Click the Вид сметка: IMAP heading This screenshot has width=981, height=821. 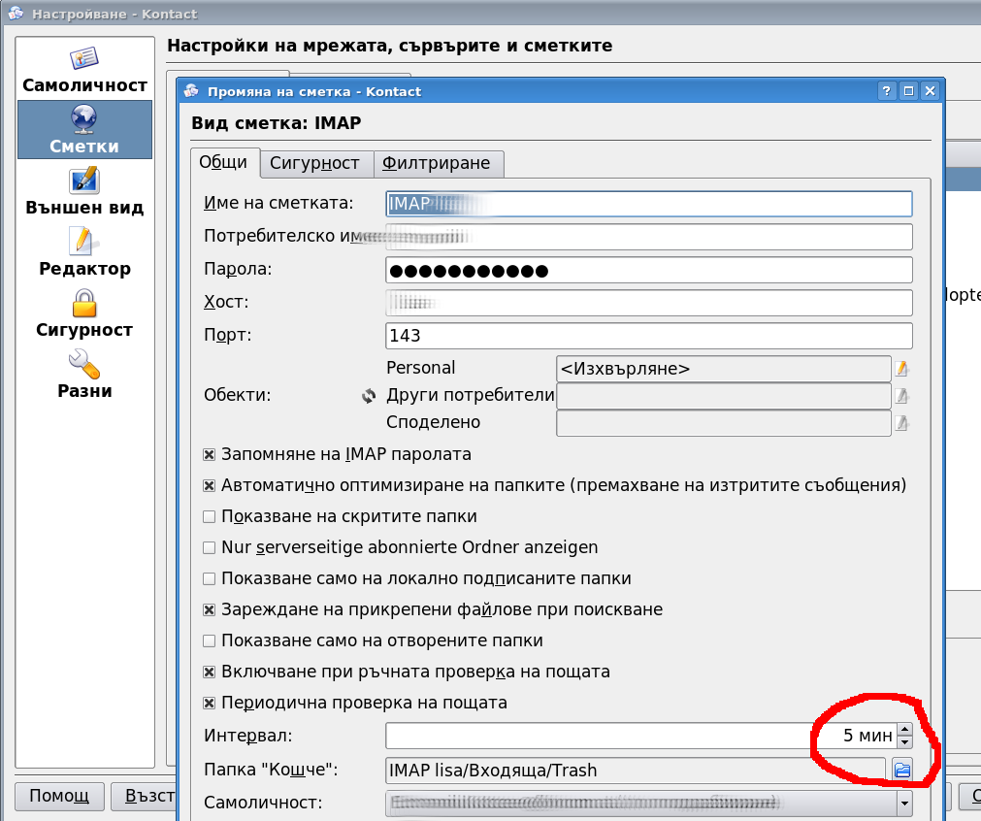coord(276,122)
